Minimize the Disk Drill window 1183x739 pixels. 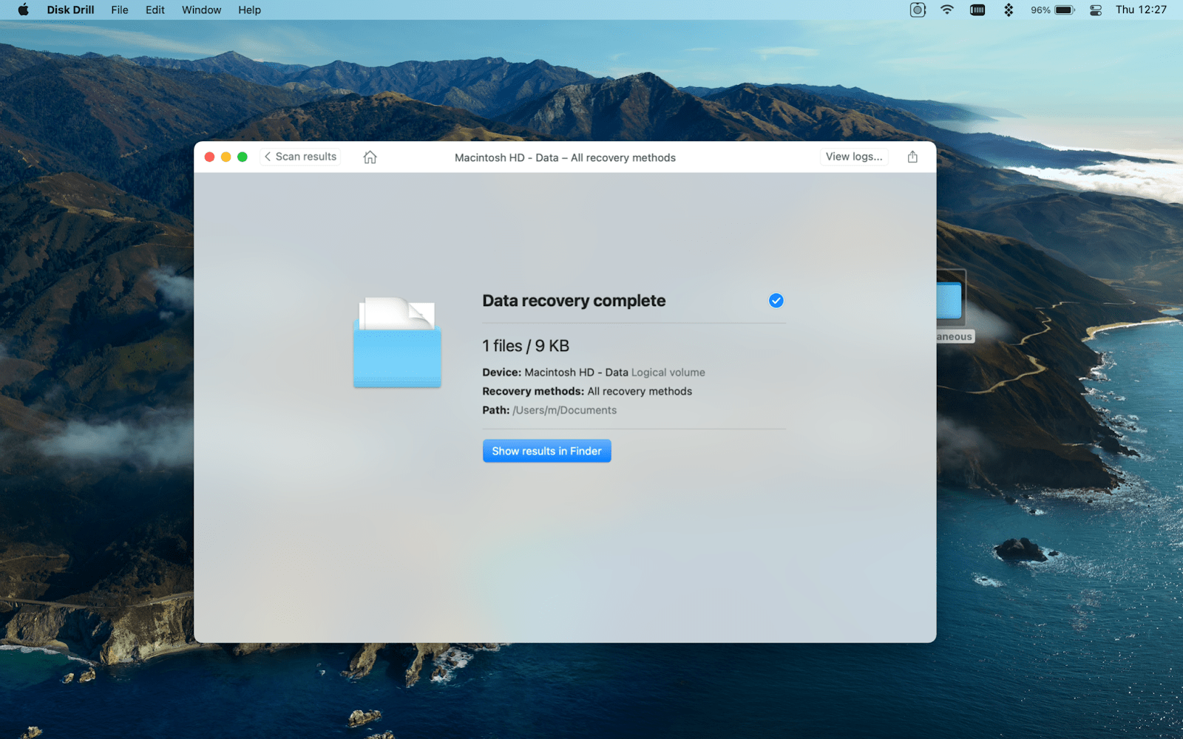(226, 157)
